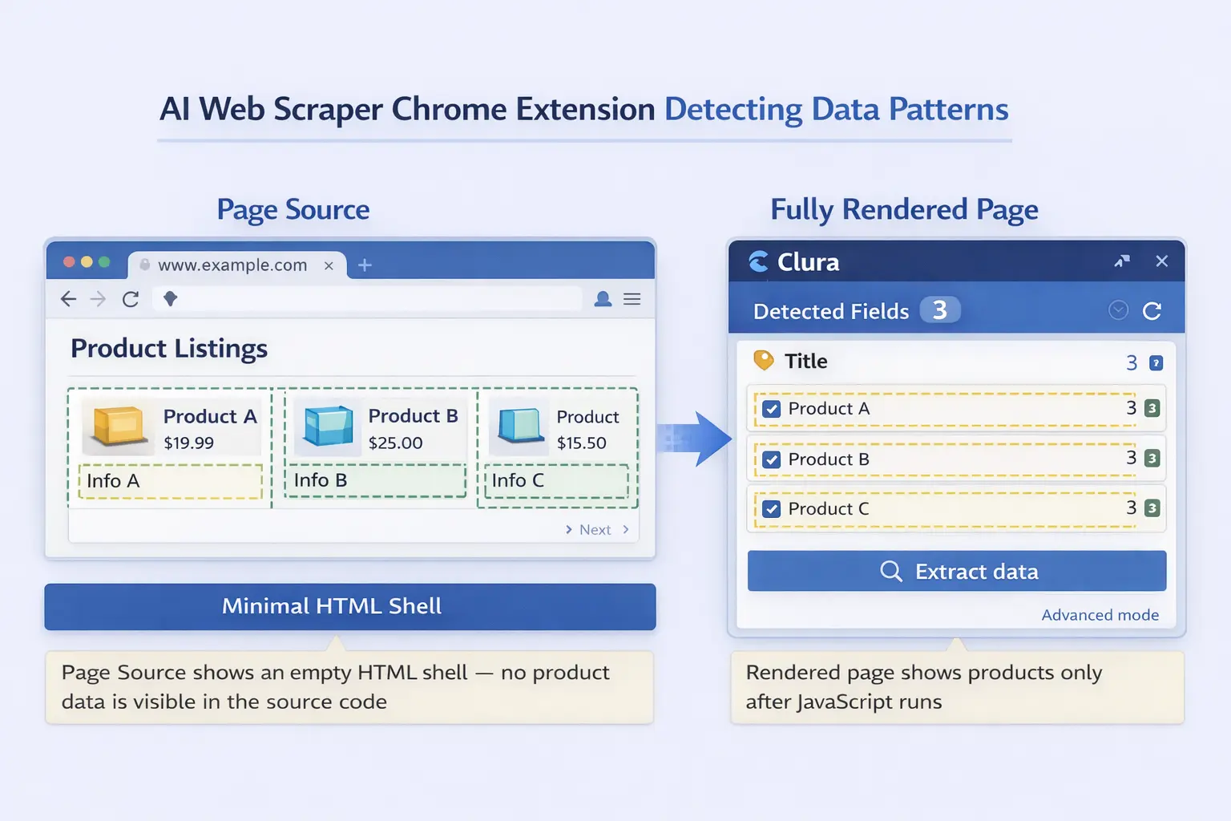Open the browser hamburger menu icon
The image size is (1231, 821).
632,299
